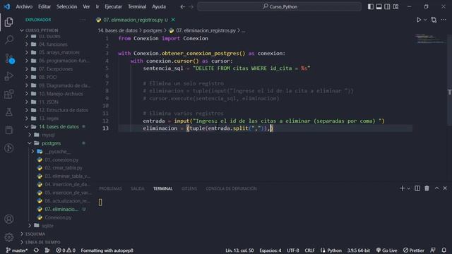Expand the sqlite folder
The image size is (452, 254).
47,226
